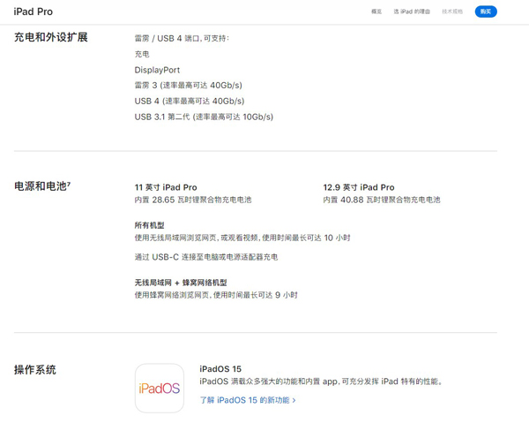Click the 雷雳 3 40Gb/s line
Image resolution: width=529 pixels, height=423 pixels.
pyautogui.click(x=189, y=85)
